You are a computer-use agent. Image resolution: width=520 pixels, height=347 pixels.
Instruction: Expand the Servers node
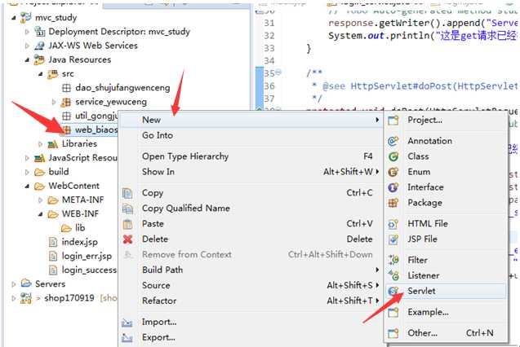(x=14, y=283)
